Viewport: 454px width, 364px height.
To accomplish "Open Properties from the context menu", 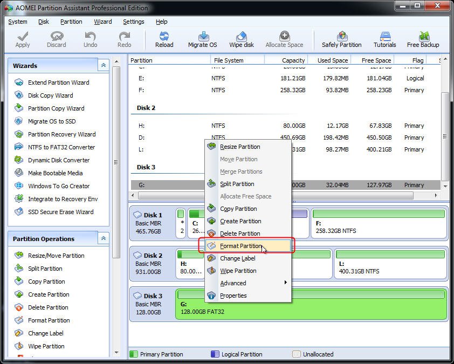I will [x=248, y=296].
